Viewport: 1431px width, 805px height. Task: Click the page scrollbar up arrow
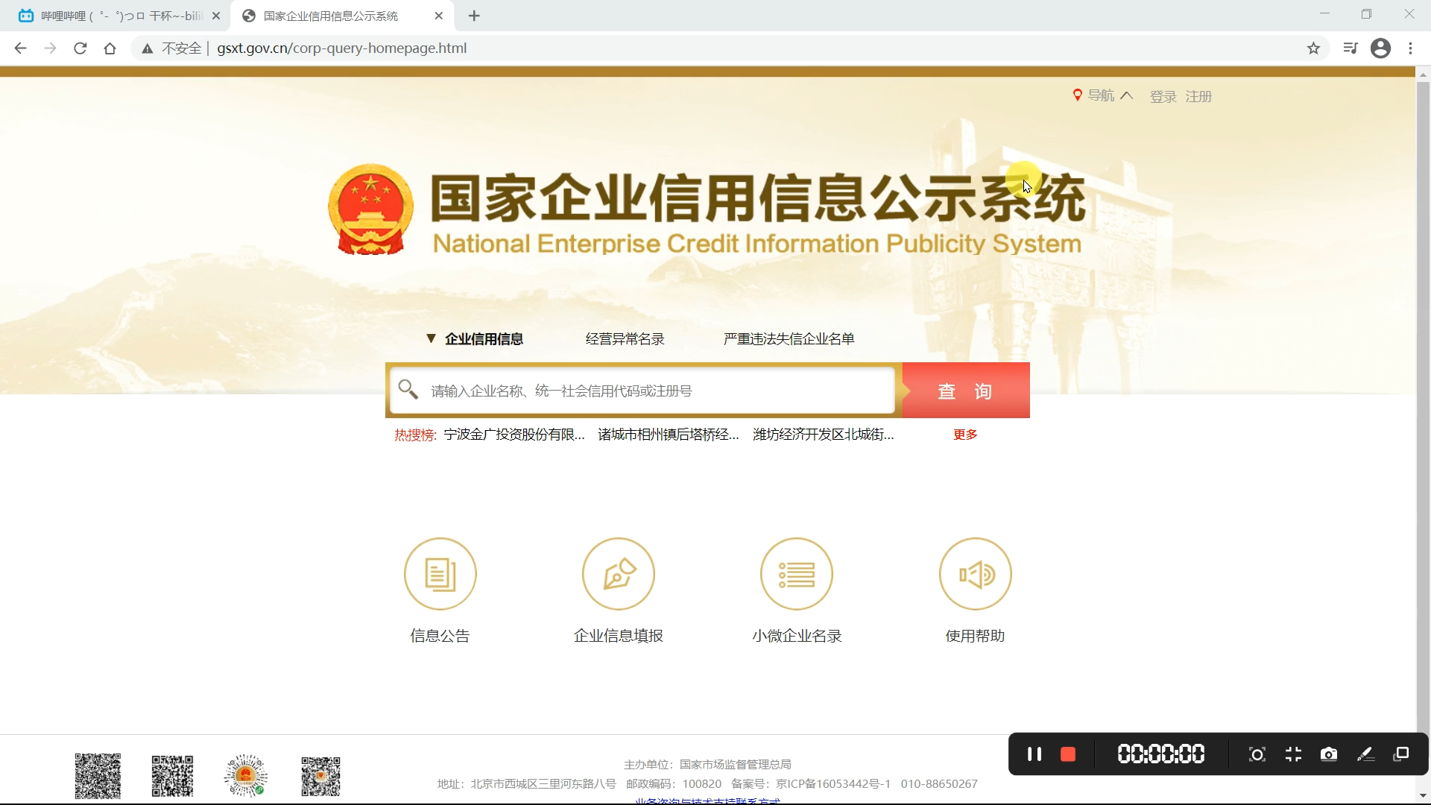(1423, 75)
